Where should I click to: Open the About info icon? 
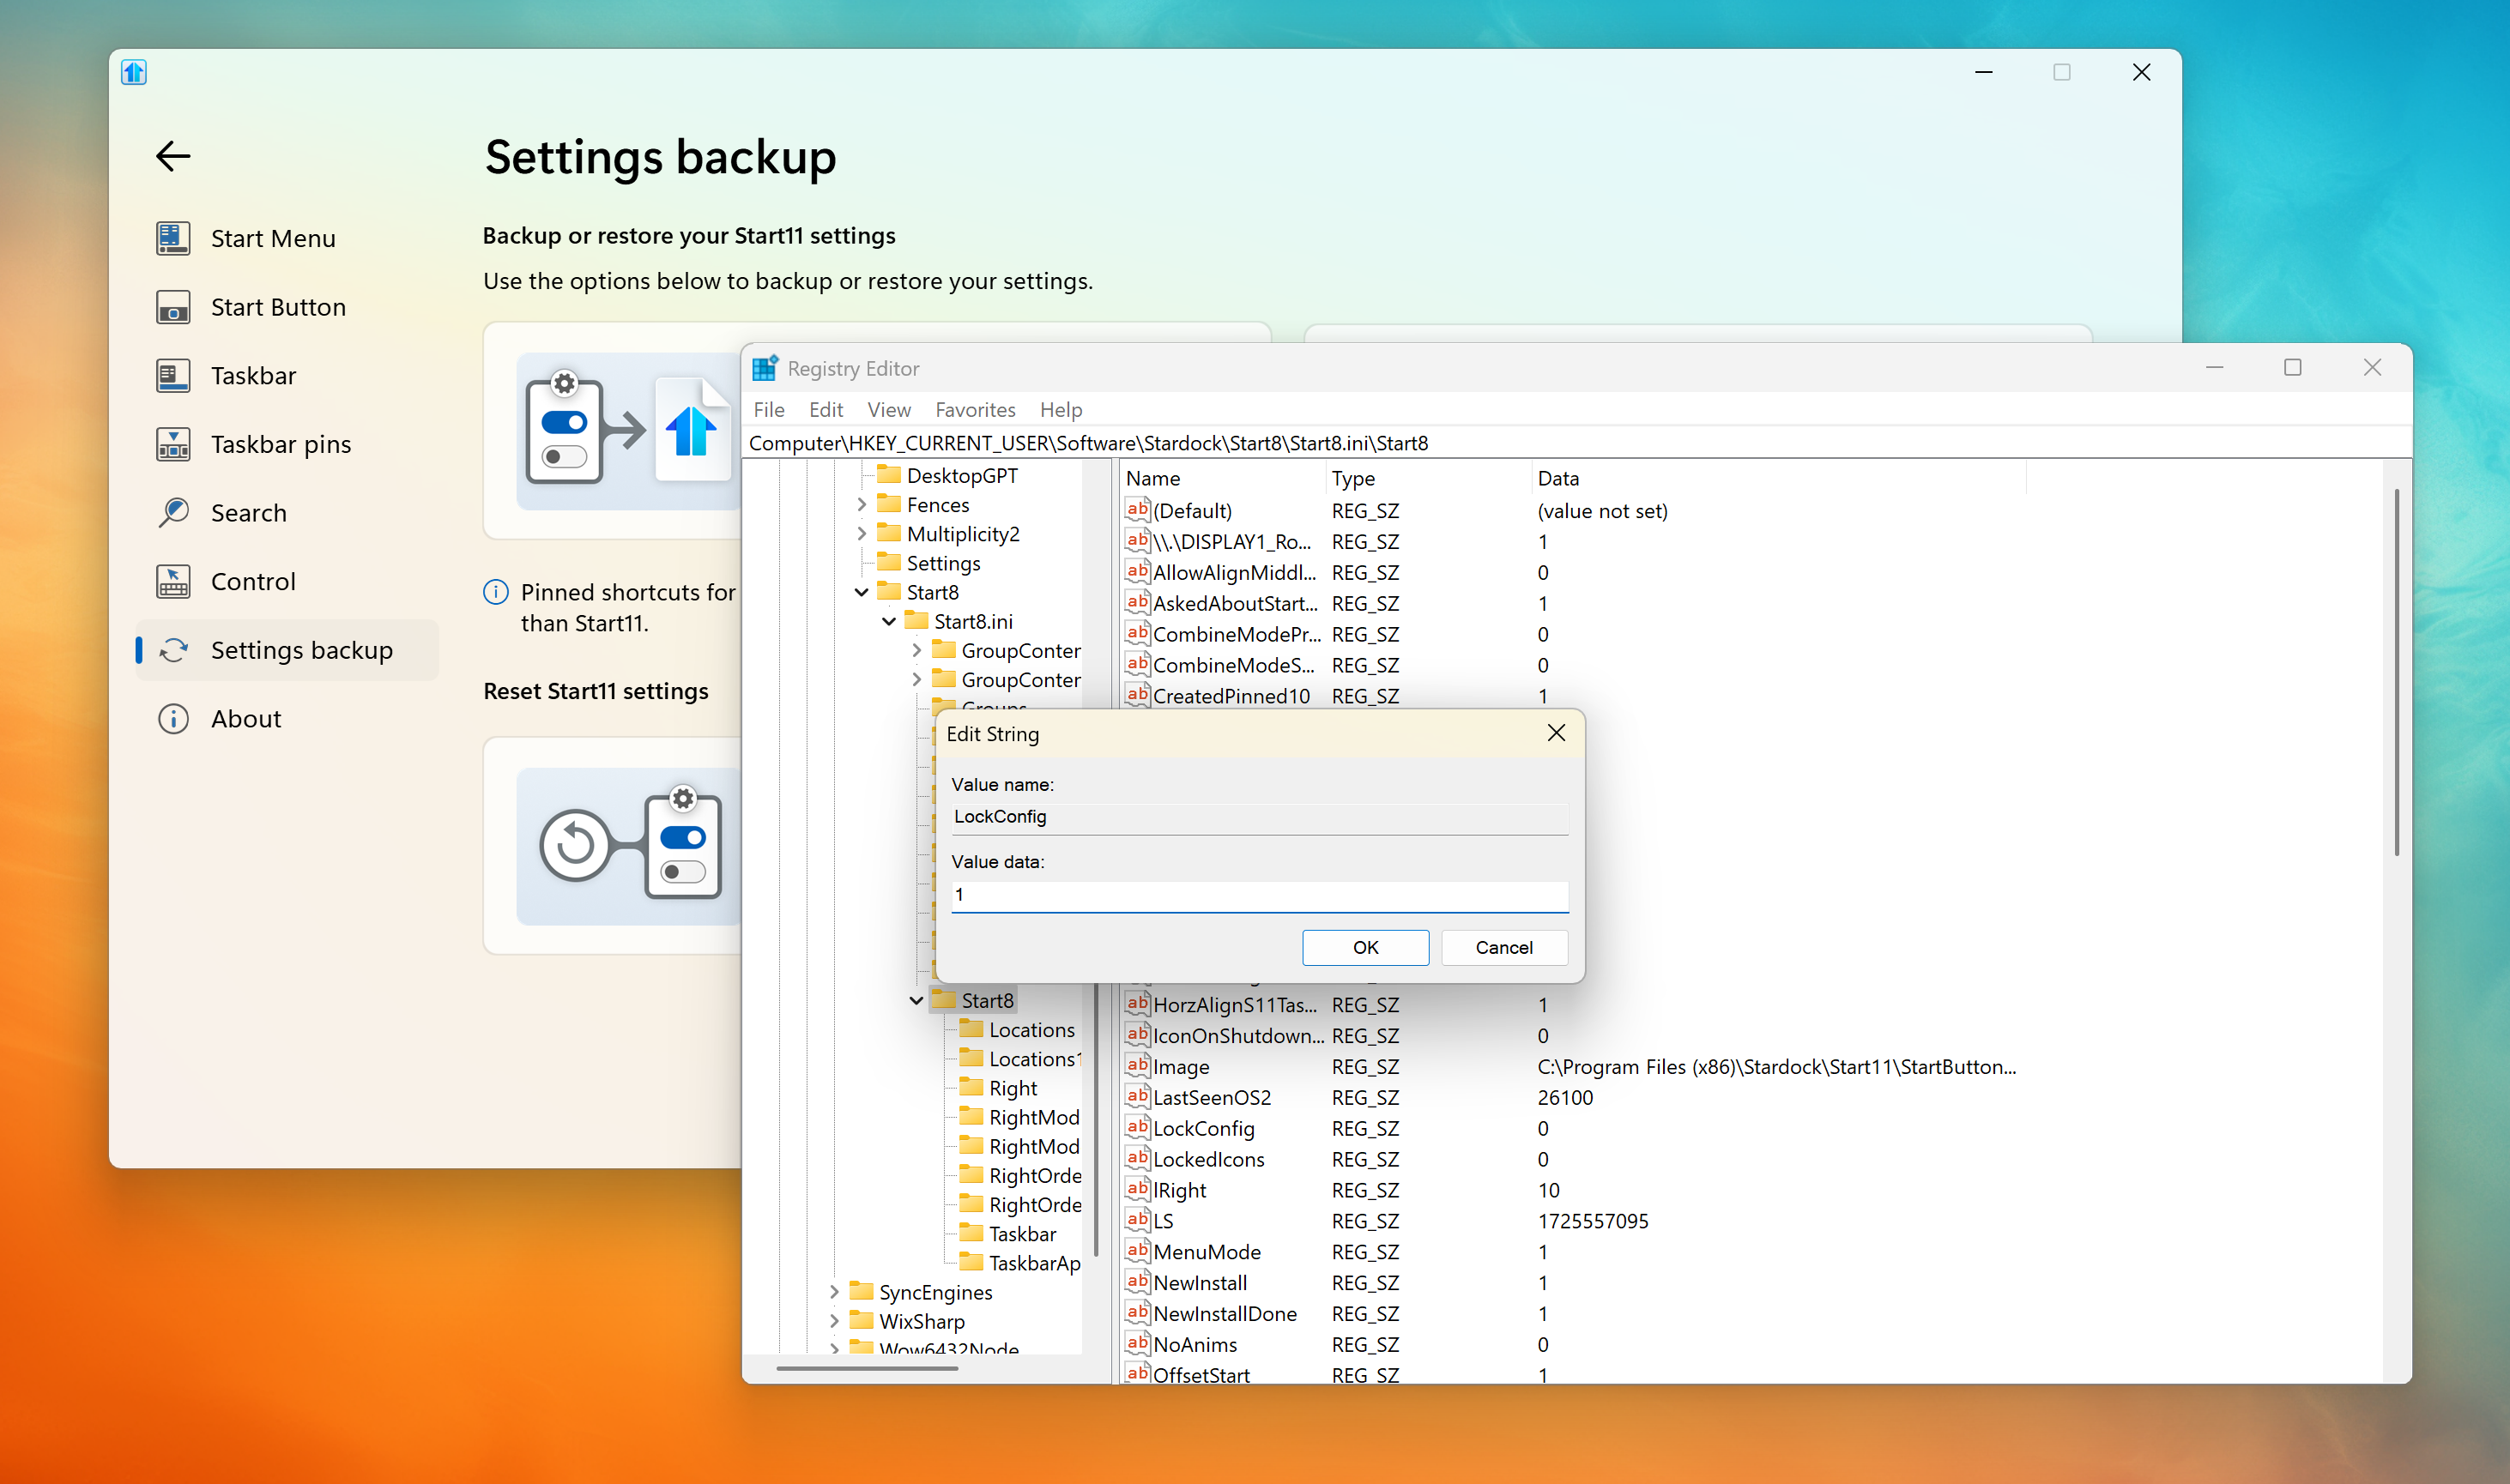point(173,719)
